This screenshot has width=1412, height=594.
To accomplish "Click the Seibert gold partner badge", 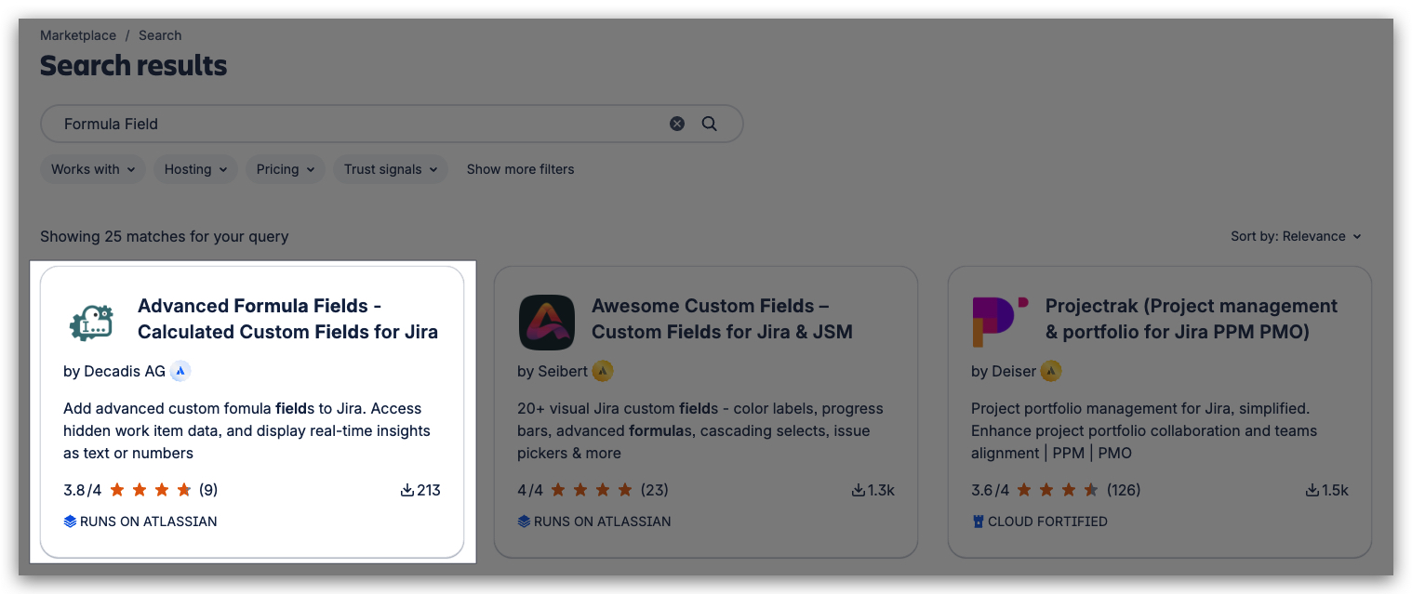I will click(x=603, y=371).
